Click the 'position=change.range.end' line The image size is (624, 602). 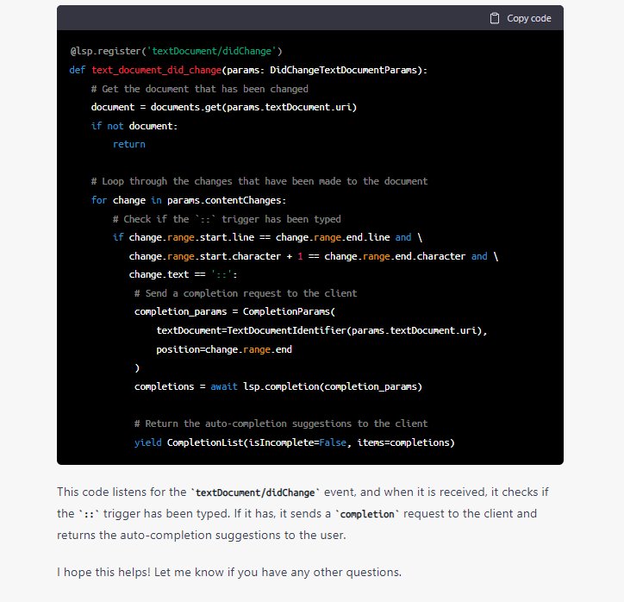[x=224, y=349]
